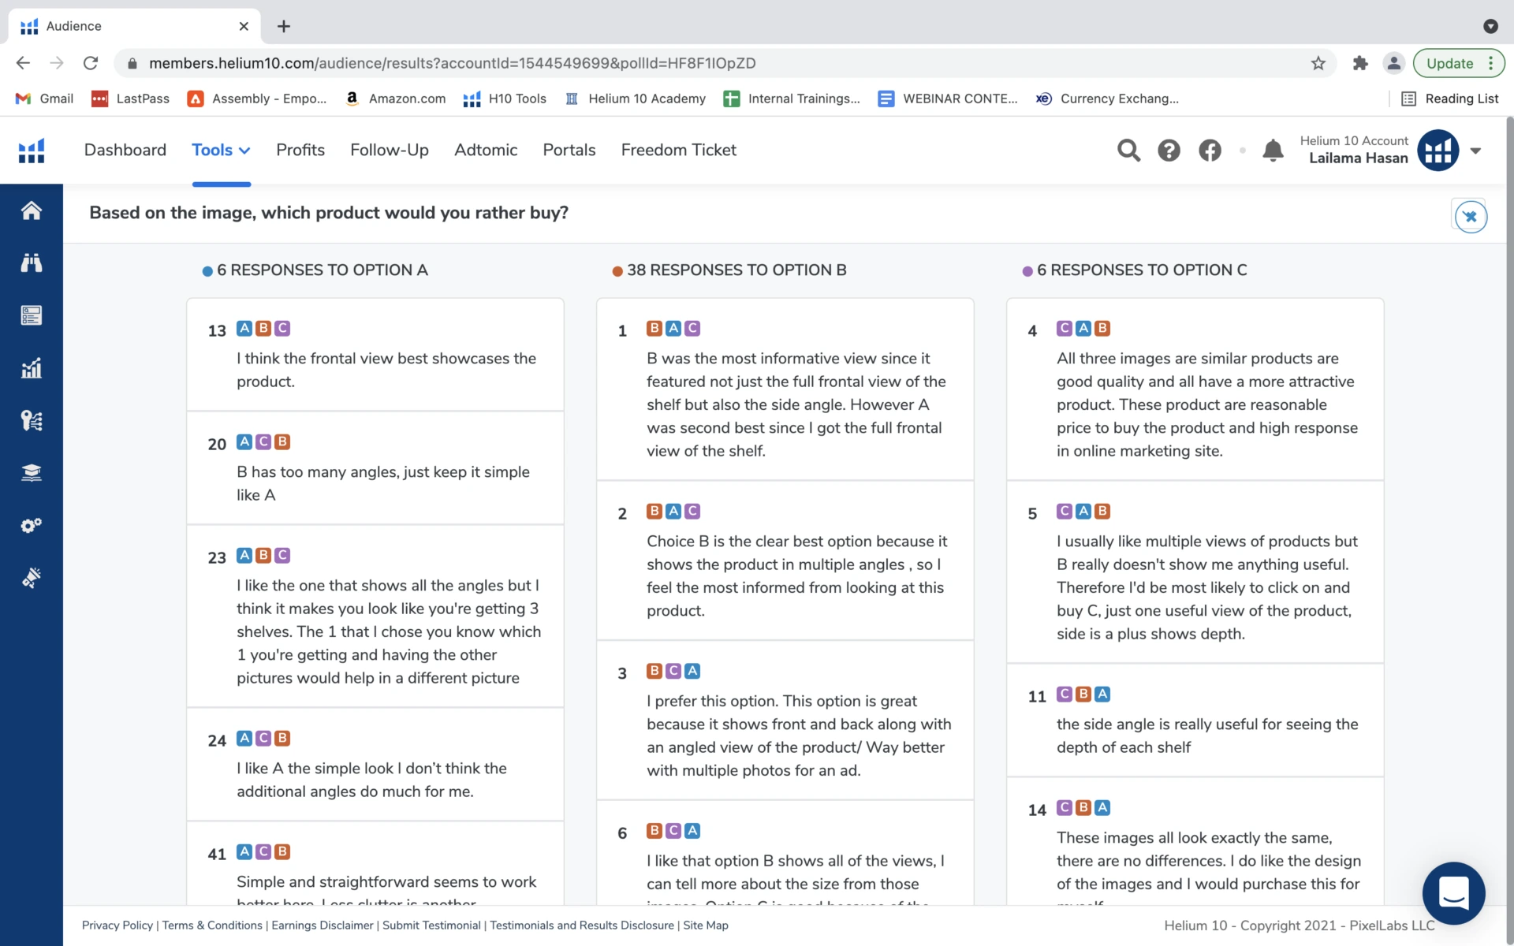Click the Submit Testimonial footer link
Image resolution: width=1514 pixels, height=946 pixels.
431,926
